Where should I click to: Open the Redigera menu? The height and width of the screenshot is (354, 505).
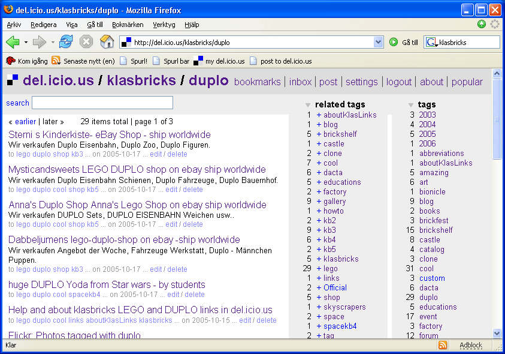click(44, 25)
